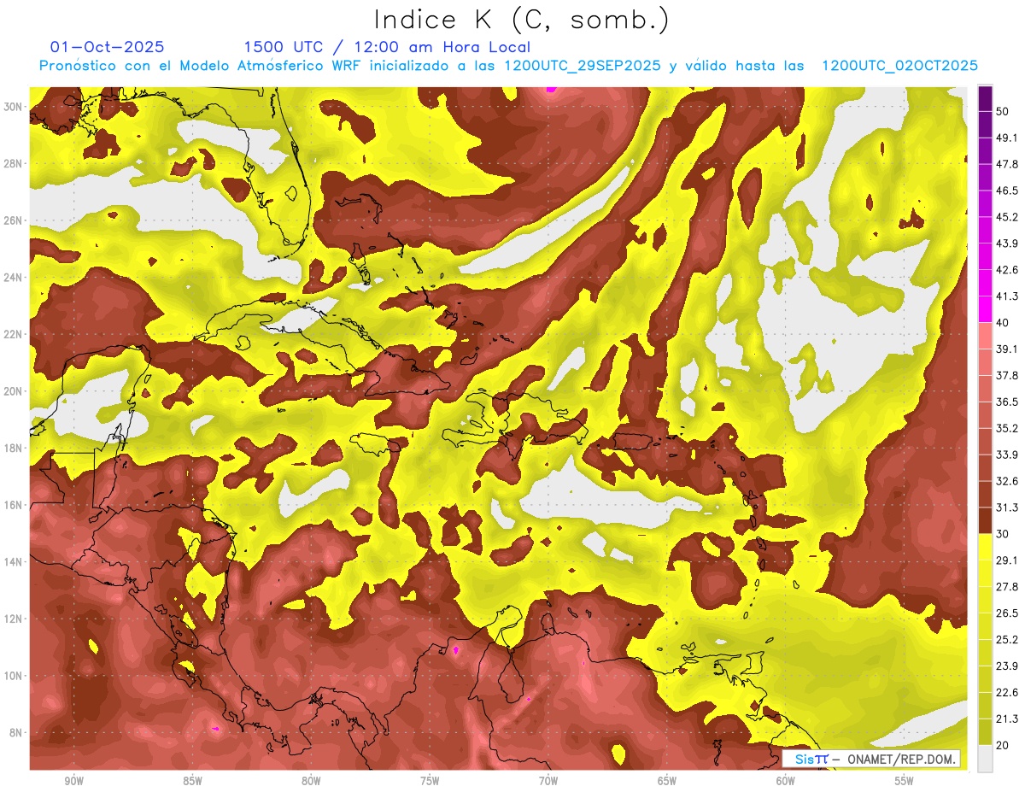Select colorbar value 45.2
This screenshot has width=1025, height=792.
[1007, 217]
